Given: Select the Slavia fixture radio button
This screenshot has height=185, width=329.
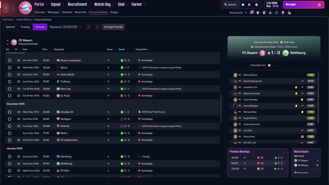Looking at the screenshot, I should [x=10, y=68].
